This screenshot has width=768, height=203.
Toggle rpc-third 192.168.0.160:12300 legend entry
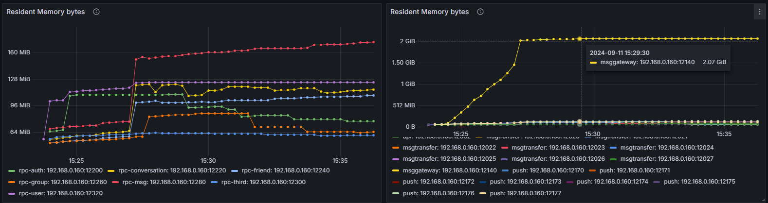(x=263, y=182)
